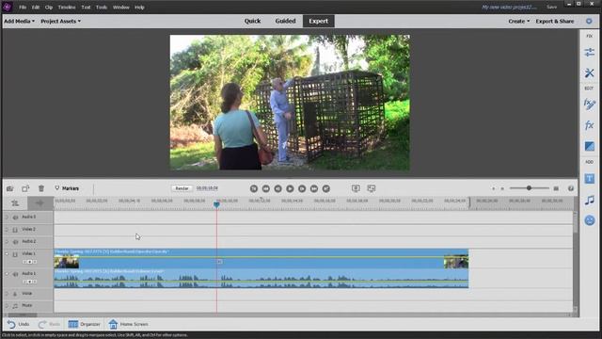Switch to Guided mode
Viewport: 602px width, 339px height.
click(x=285, y=21)
